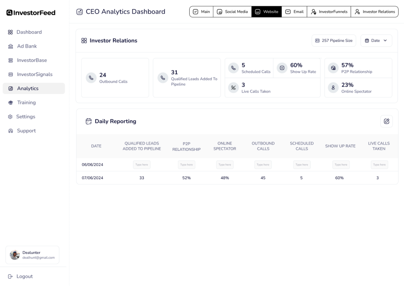This screenshot has width=404, height=286.
Task: Click the P2P Relationship input for 06/06/2024
Action: [x=186, y=165]
